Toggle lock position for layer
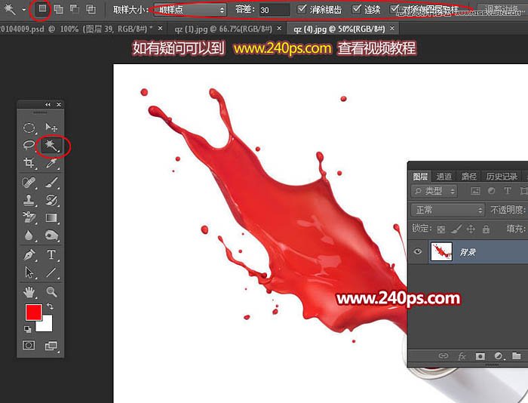The height and width of the screenshot is (403, 528). (471, 229)
